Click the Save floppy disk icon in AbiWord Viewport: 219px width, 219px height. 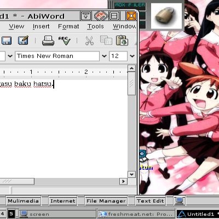pos(7,41)
